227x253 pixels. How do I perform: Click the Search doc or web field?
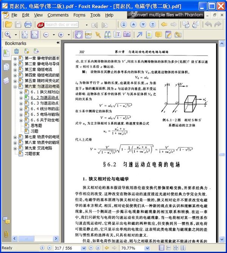[x=62, y=25]
